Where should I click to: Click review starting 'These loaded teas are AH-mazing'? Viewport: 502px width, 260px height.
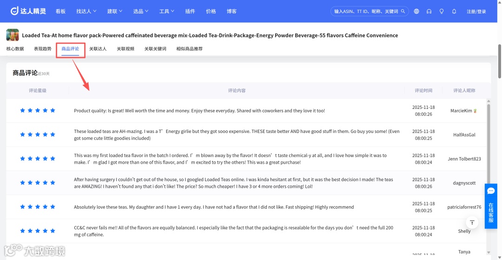(x=237, y=135)
